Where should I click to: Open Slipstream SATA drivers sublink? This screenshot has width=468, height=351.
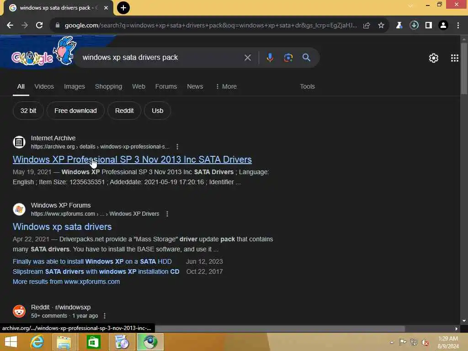click(96, 271)
